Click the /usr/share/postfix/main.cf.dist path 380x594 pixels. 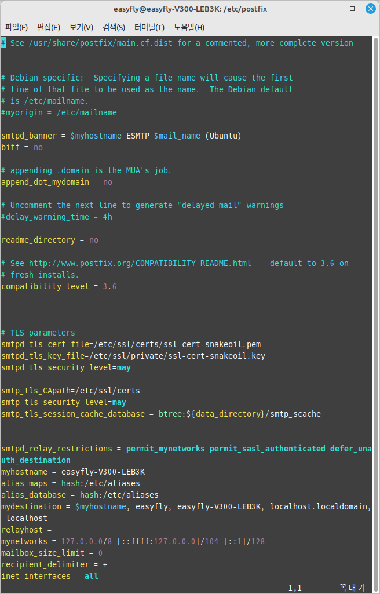coord(101,43)
